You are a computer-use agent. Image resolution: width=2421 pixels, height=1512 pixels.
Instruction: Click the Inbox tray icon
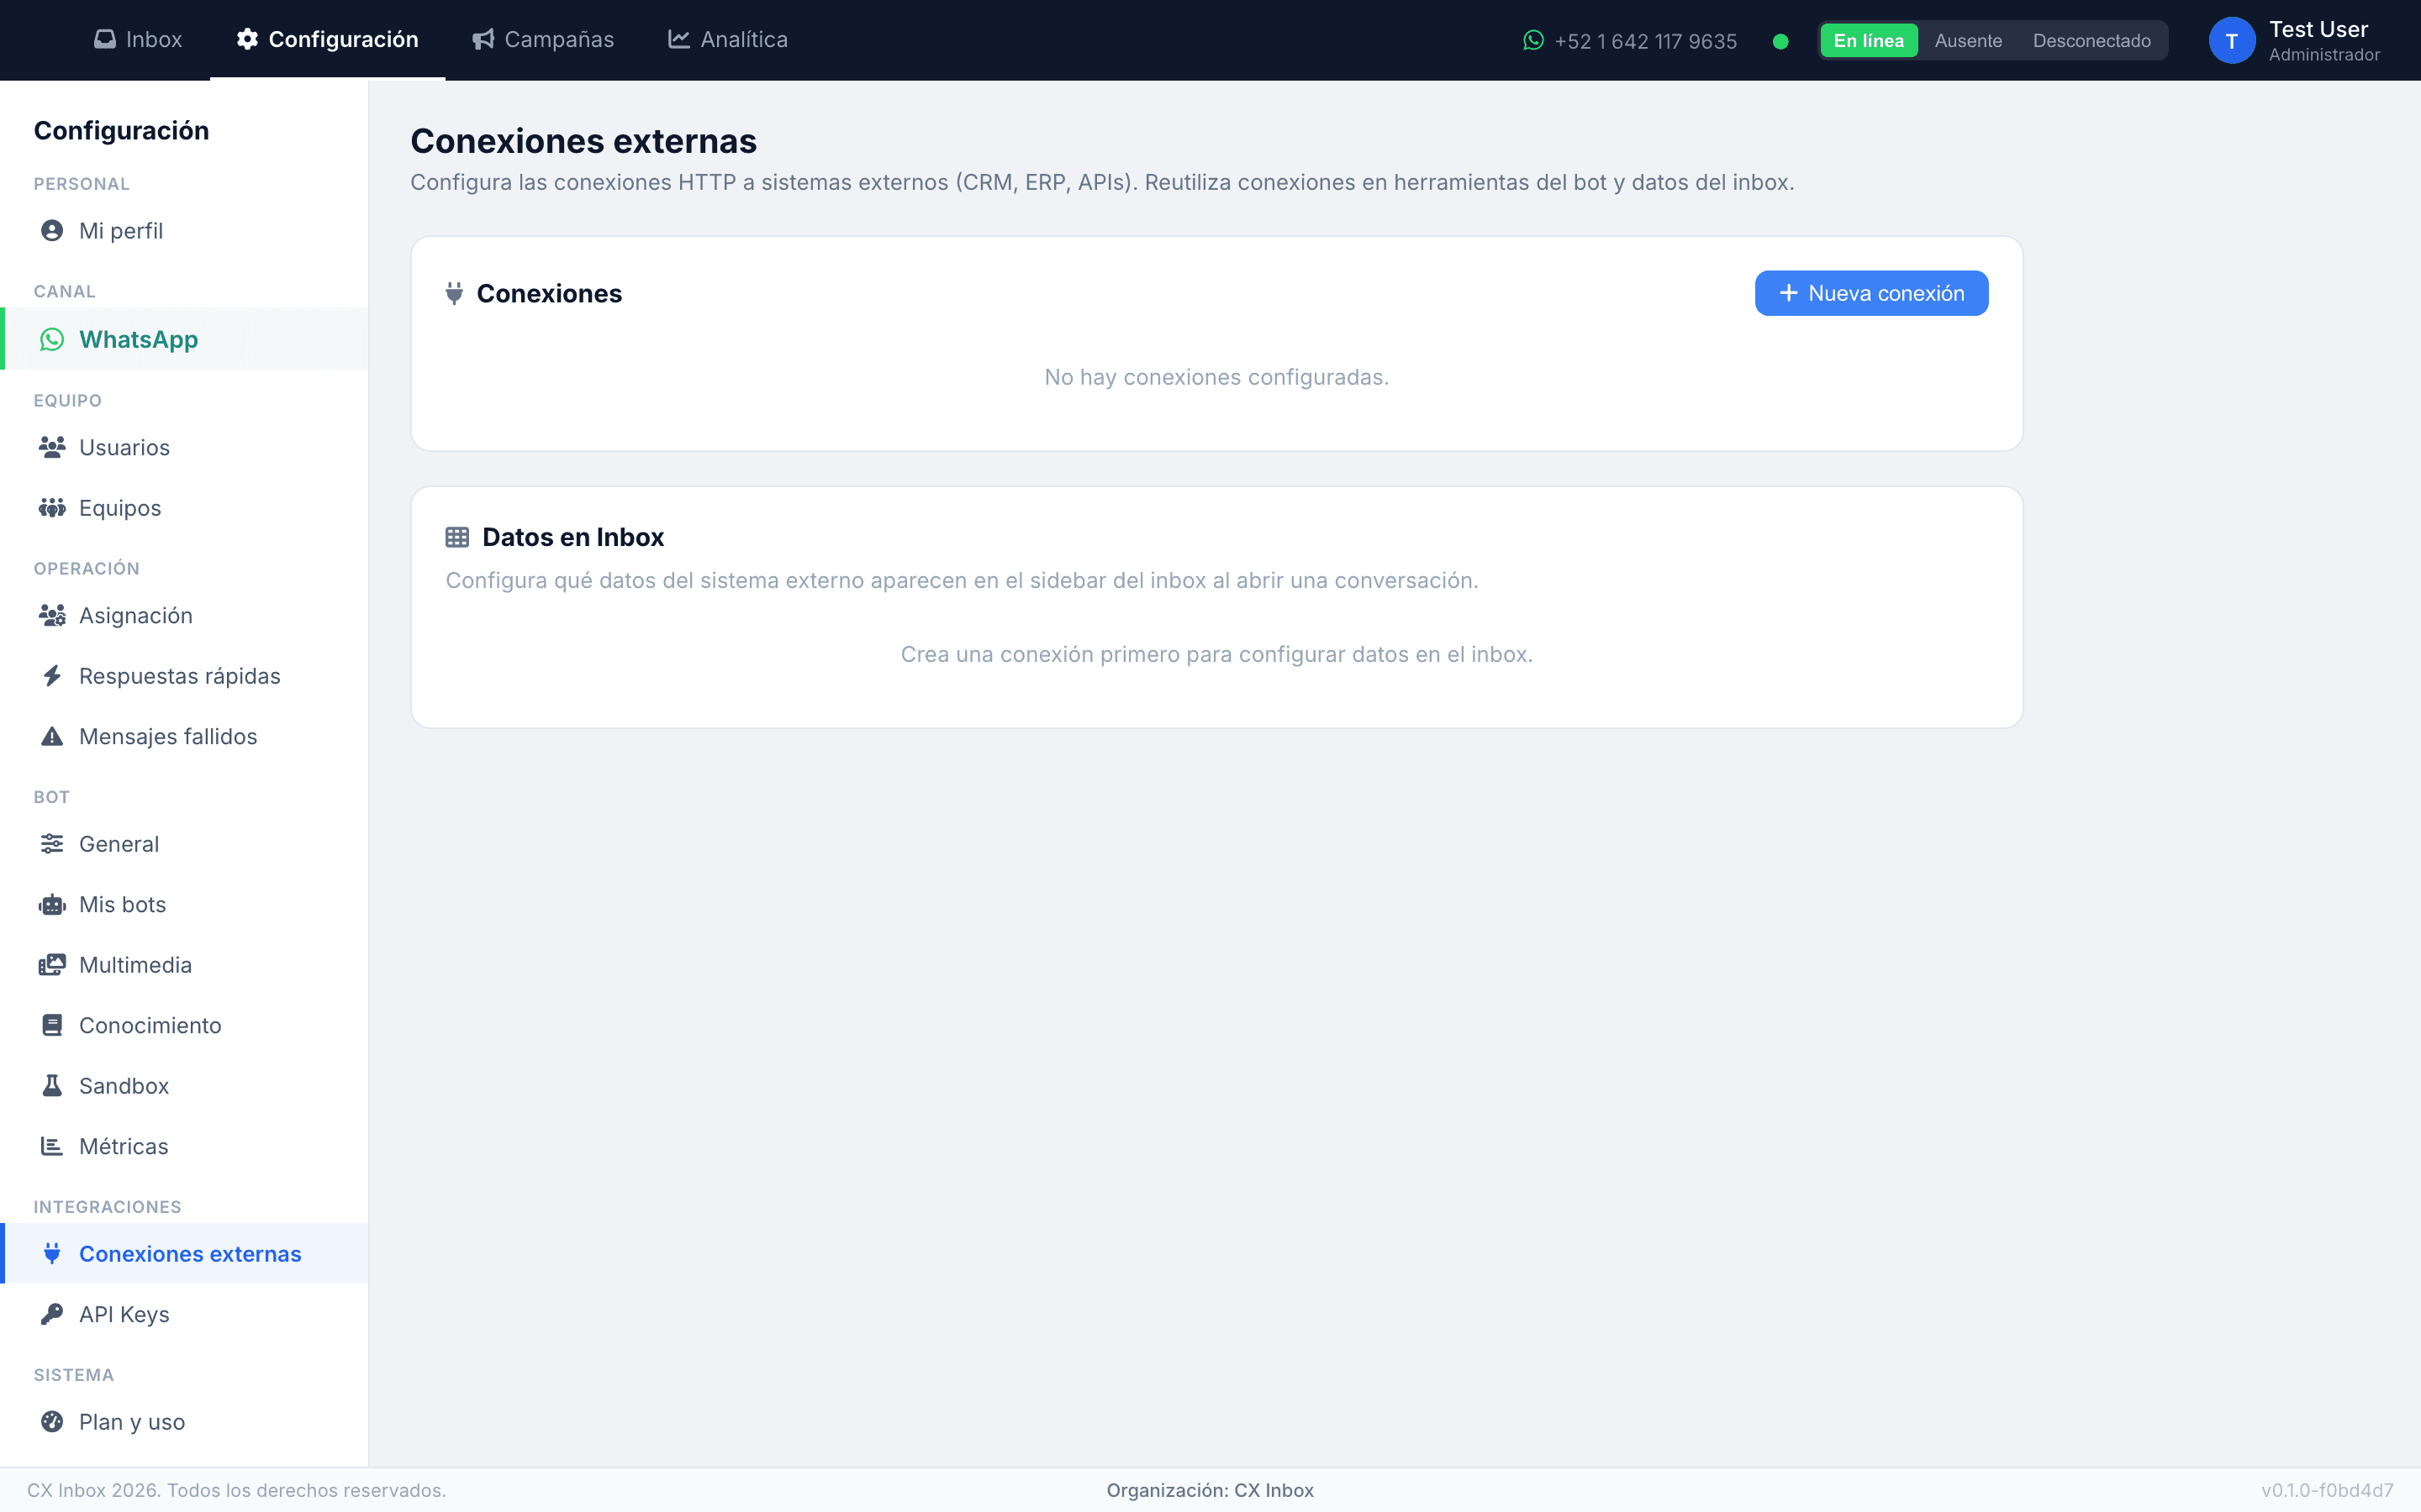[x=104, y=40]
